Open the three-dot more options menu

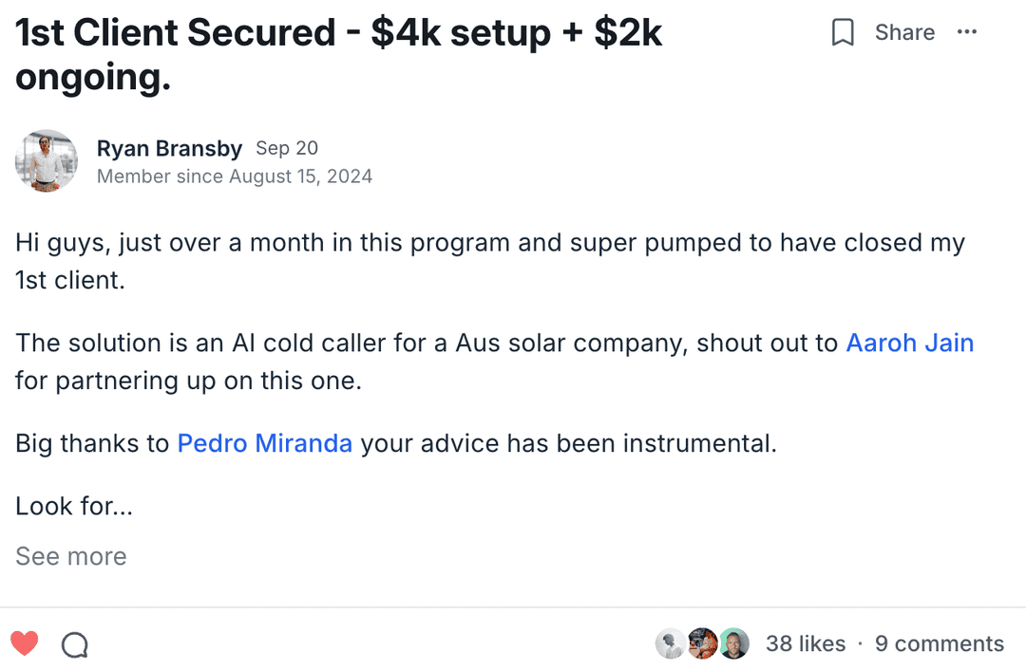click(967, 32)
